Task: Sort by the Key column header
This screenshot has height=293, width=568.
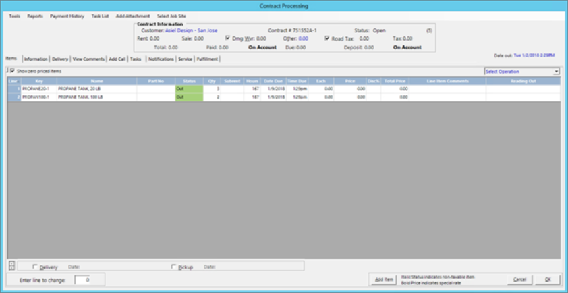Action: [x=38, y=81]
